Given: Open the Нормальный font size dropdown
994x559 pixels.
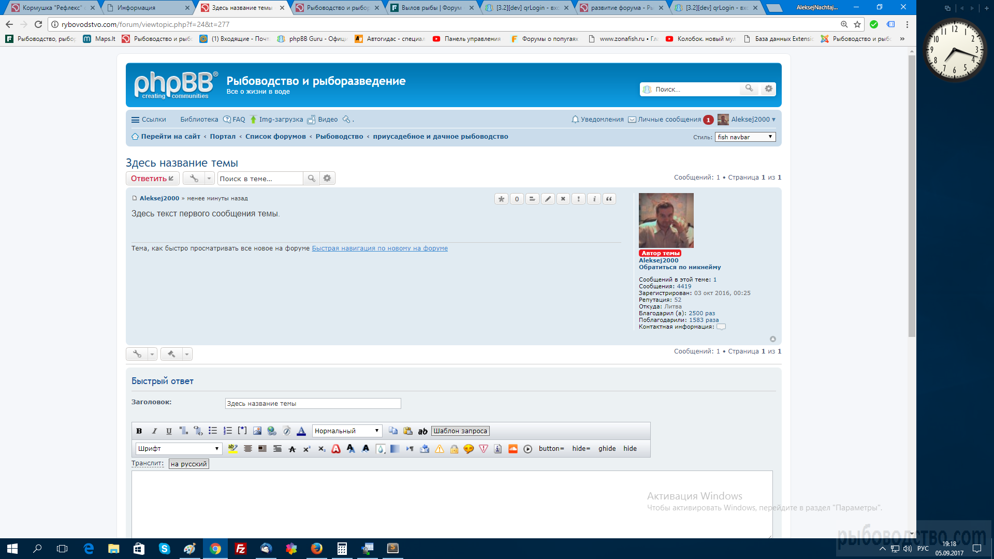Looking at the screenshot, I should click(347, 431).
